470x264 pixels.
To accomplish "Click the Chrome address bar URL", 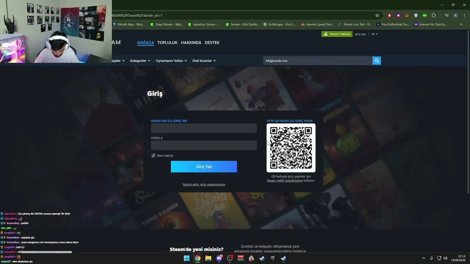I will (137, 15).
